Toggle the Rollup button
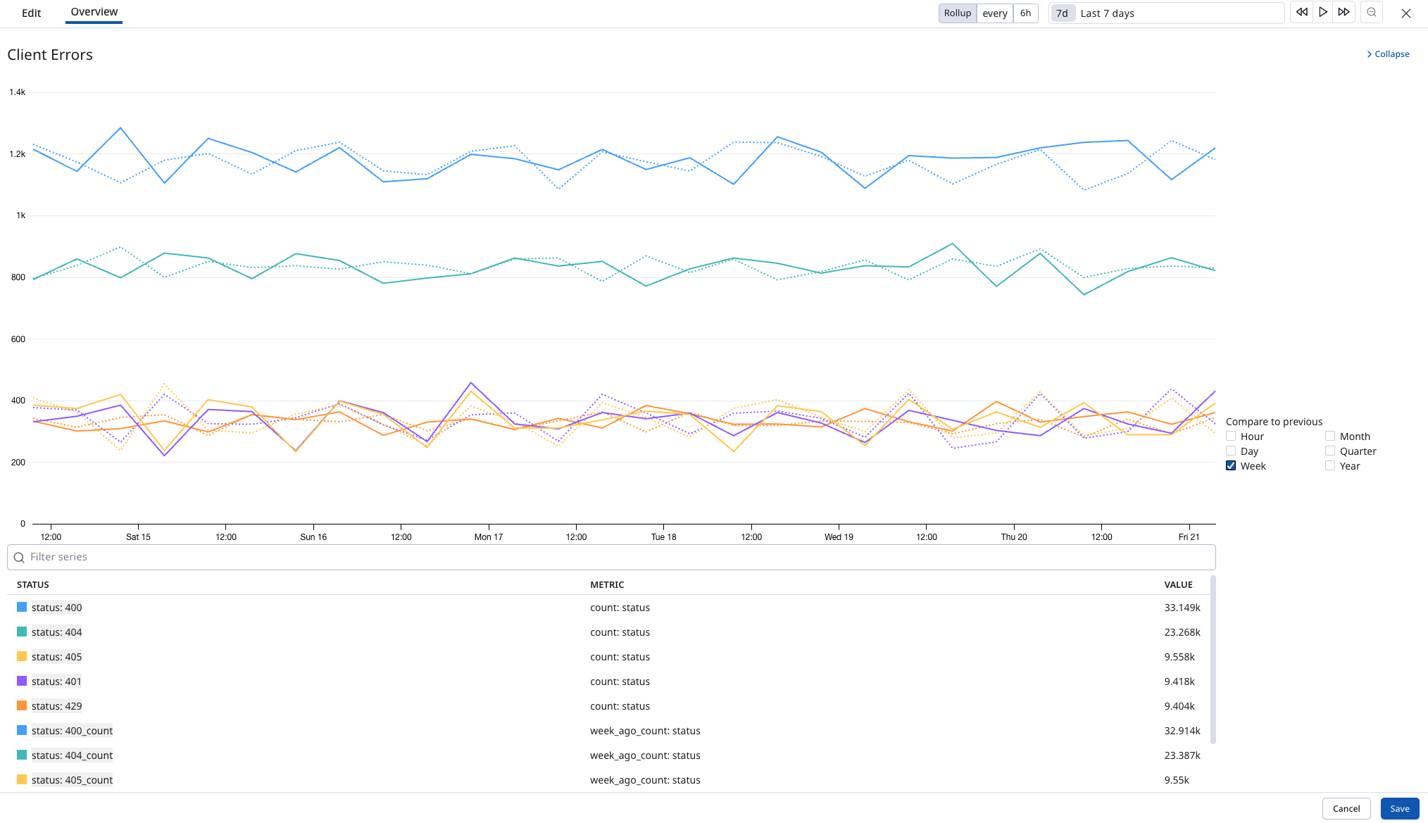Screen dimensions: 1428x823 coord(958,13)
